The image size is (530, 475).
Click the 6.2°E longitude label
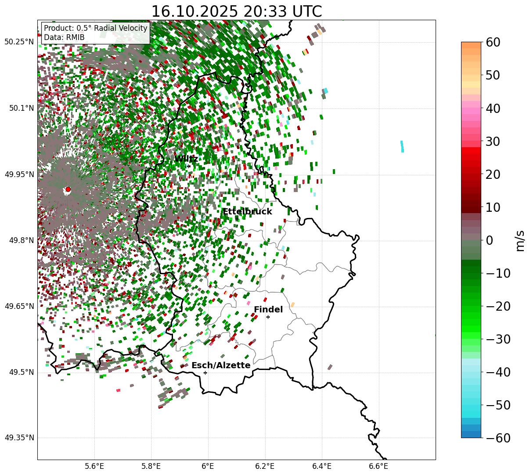(265, 466)
